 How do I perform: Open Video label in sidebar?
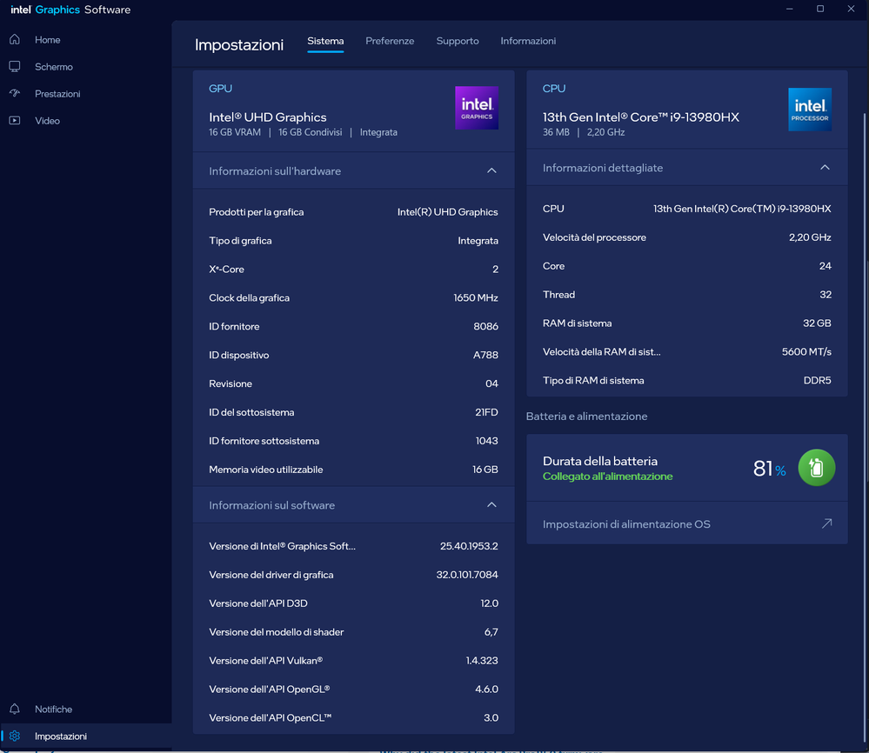click(x=47, y=121)
